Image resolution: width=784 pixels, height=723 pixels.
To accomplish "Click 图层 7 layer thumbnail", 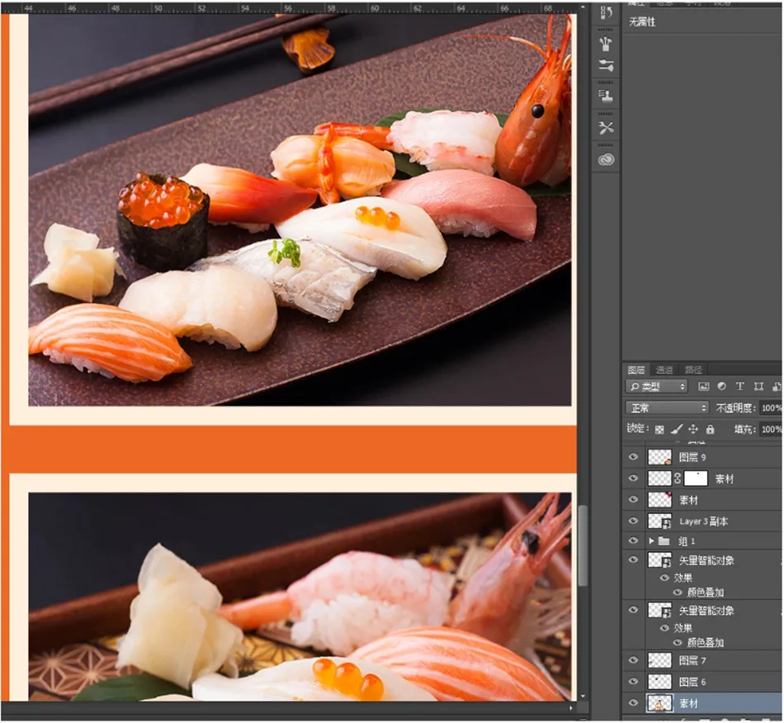I will pyautogui.click(x=659, y=660).
